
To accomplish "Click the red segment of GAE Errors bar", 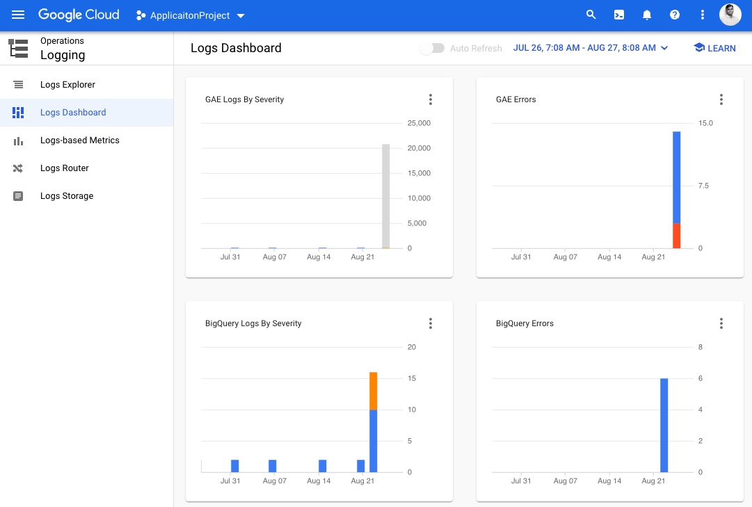I will tap(676, 236).
